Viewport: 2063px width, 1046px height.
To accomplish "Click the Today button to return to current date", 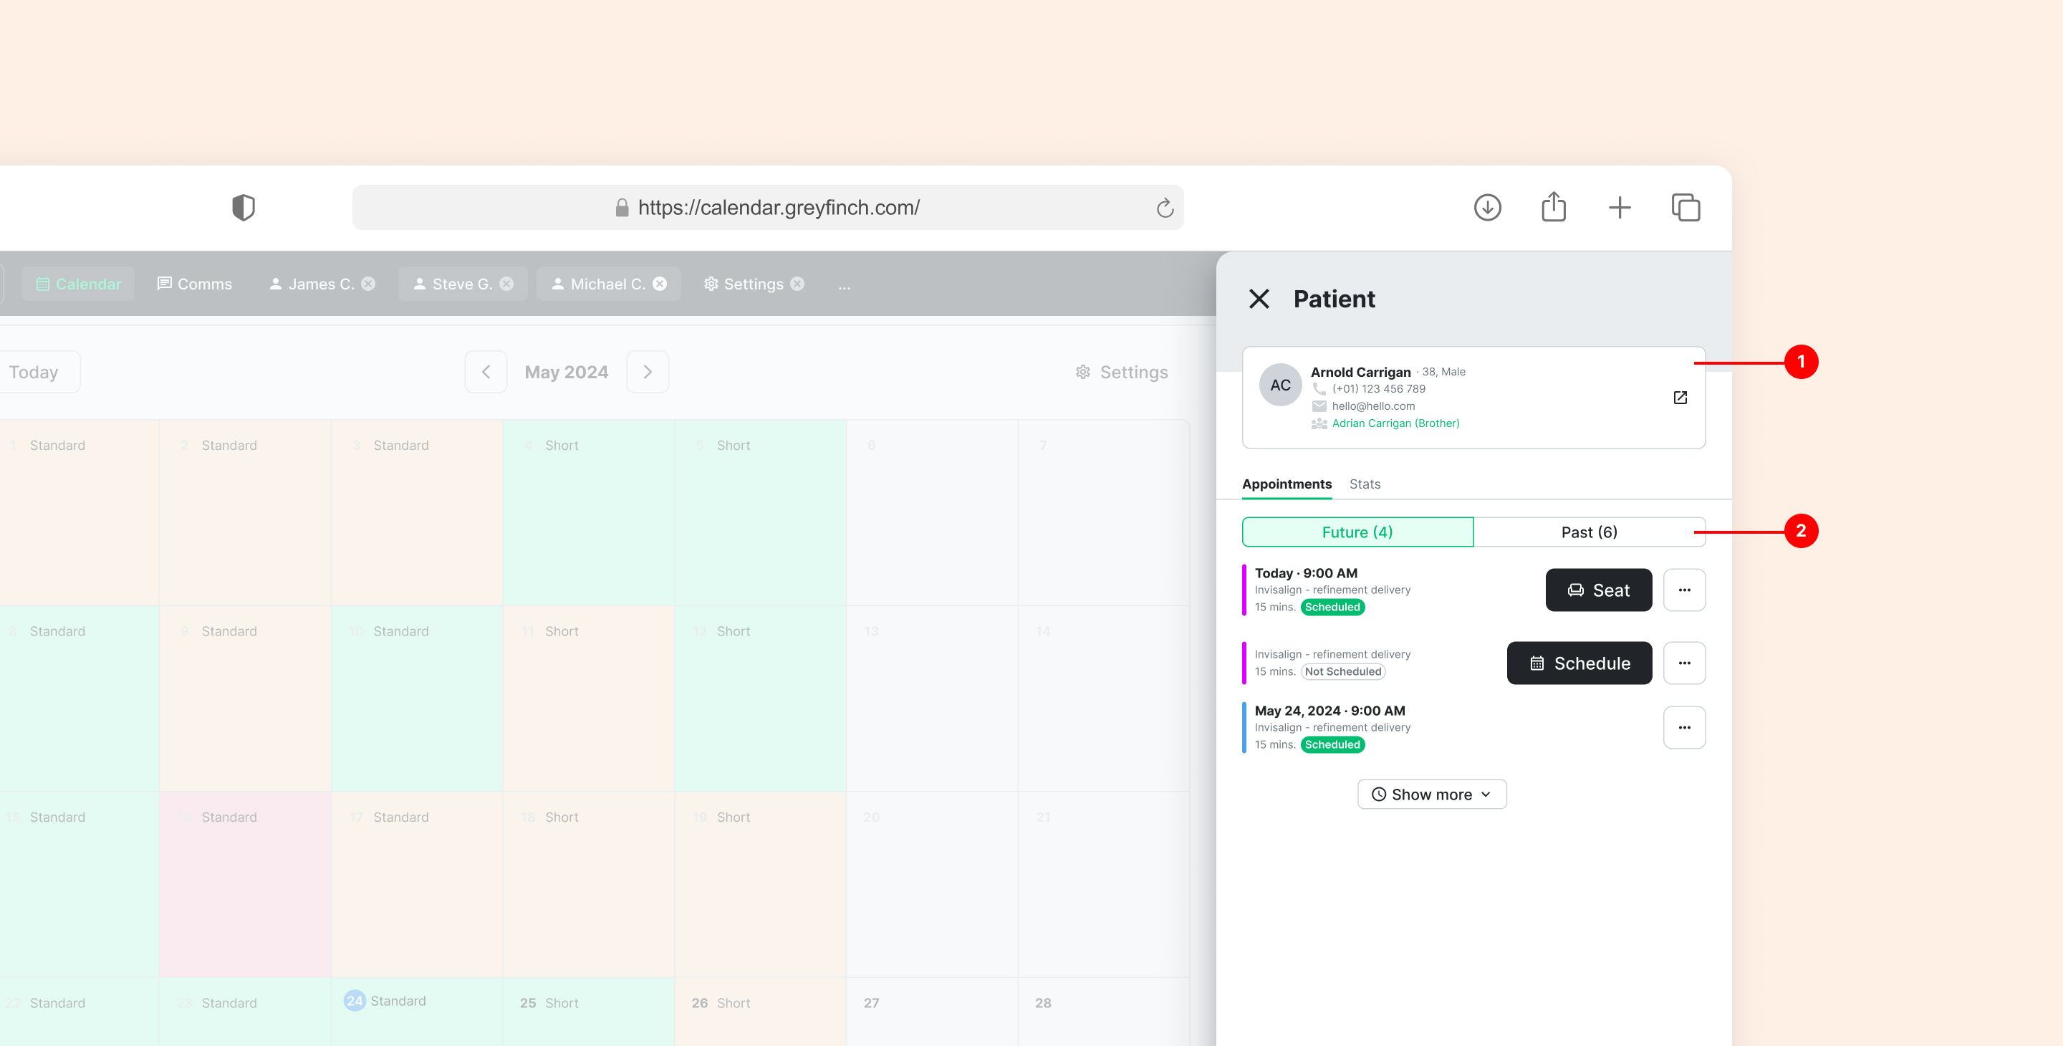I will coord(34,371).
